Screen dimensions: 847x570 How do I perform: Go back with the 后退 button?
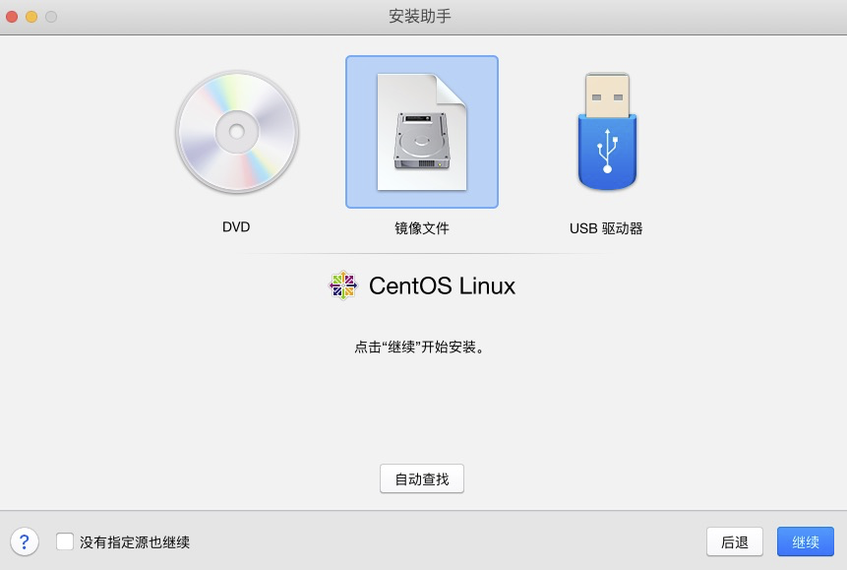tap(735, 541)
